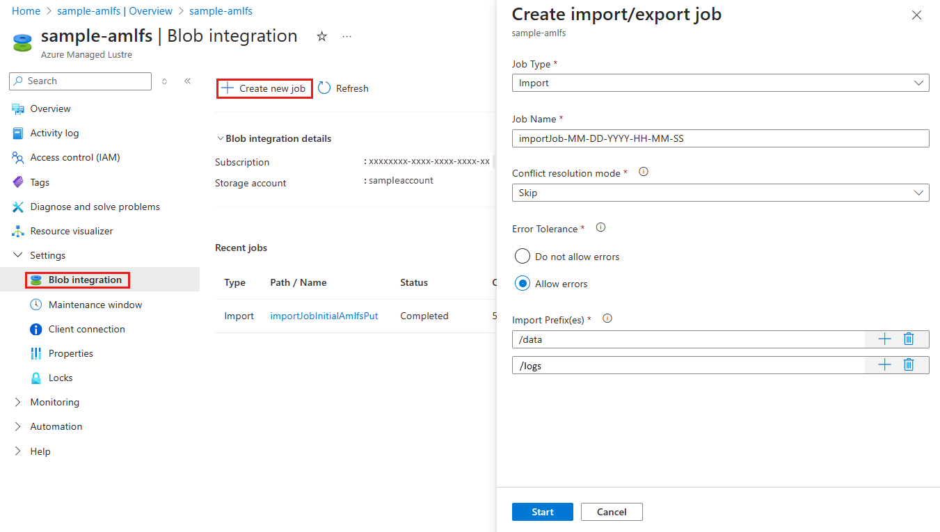This screenshot has height=532, width=940.
Task: Delete the /data import prefix row
Action: click(908, 339)
